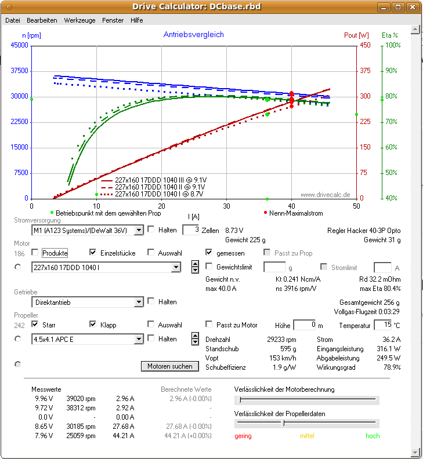Open the Werkzeuge menu
The width and height of the screenshot is (423, 459).
point(79,20)
